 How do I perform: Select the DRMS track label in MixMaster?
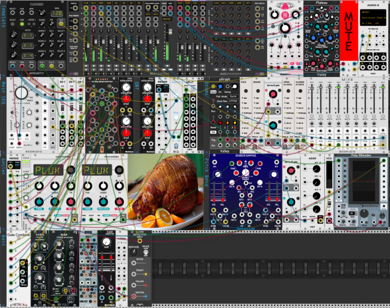[101, 3]
